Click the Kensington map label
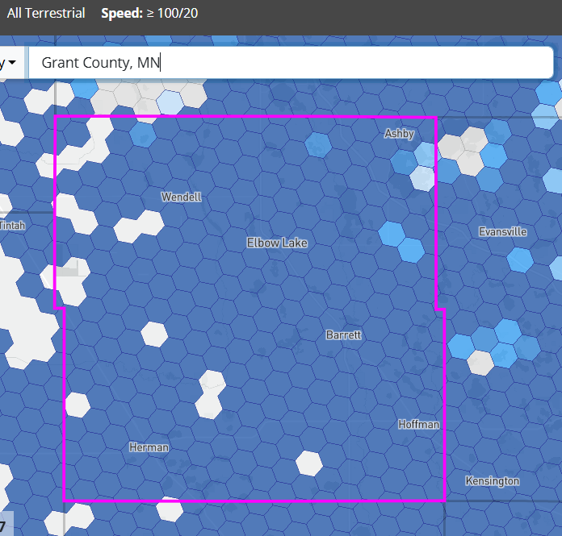 (492, 481)
